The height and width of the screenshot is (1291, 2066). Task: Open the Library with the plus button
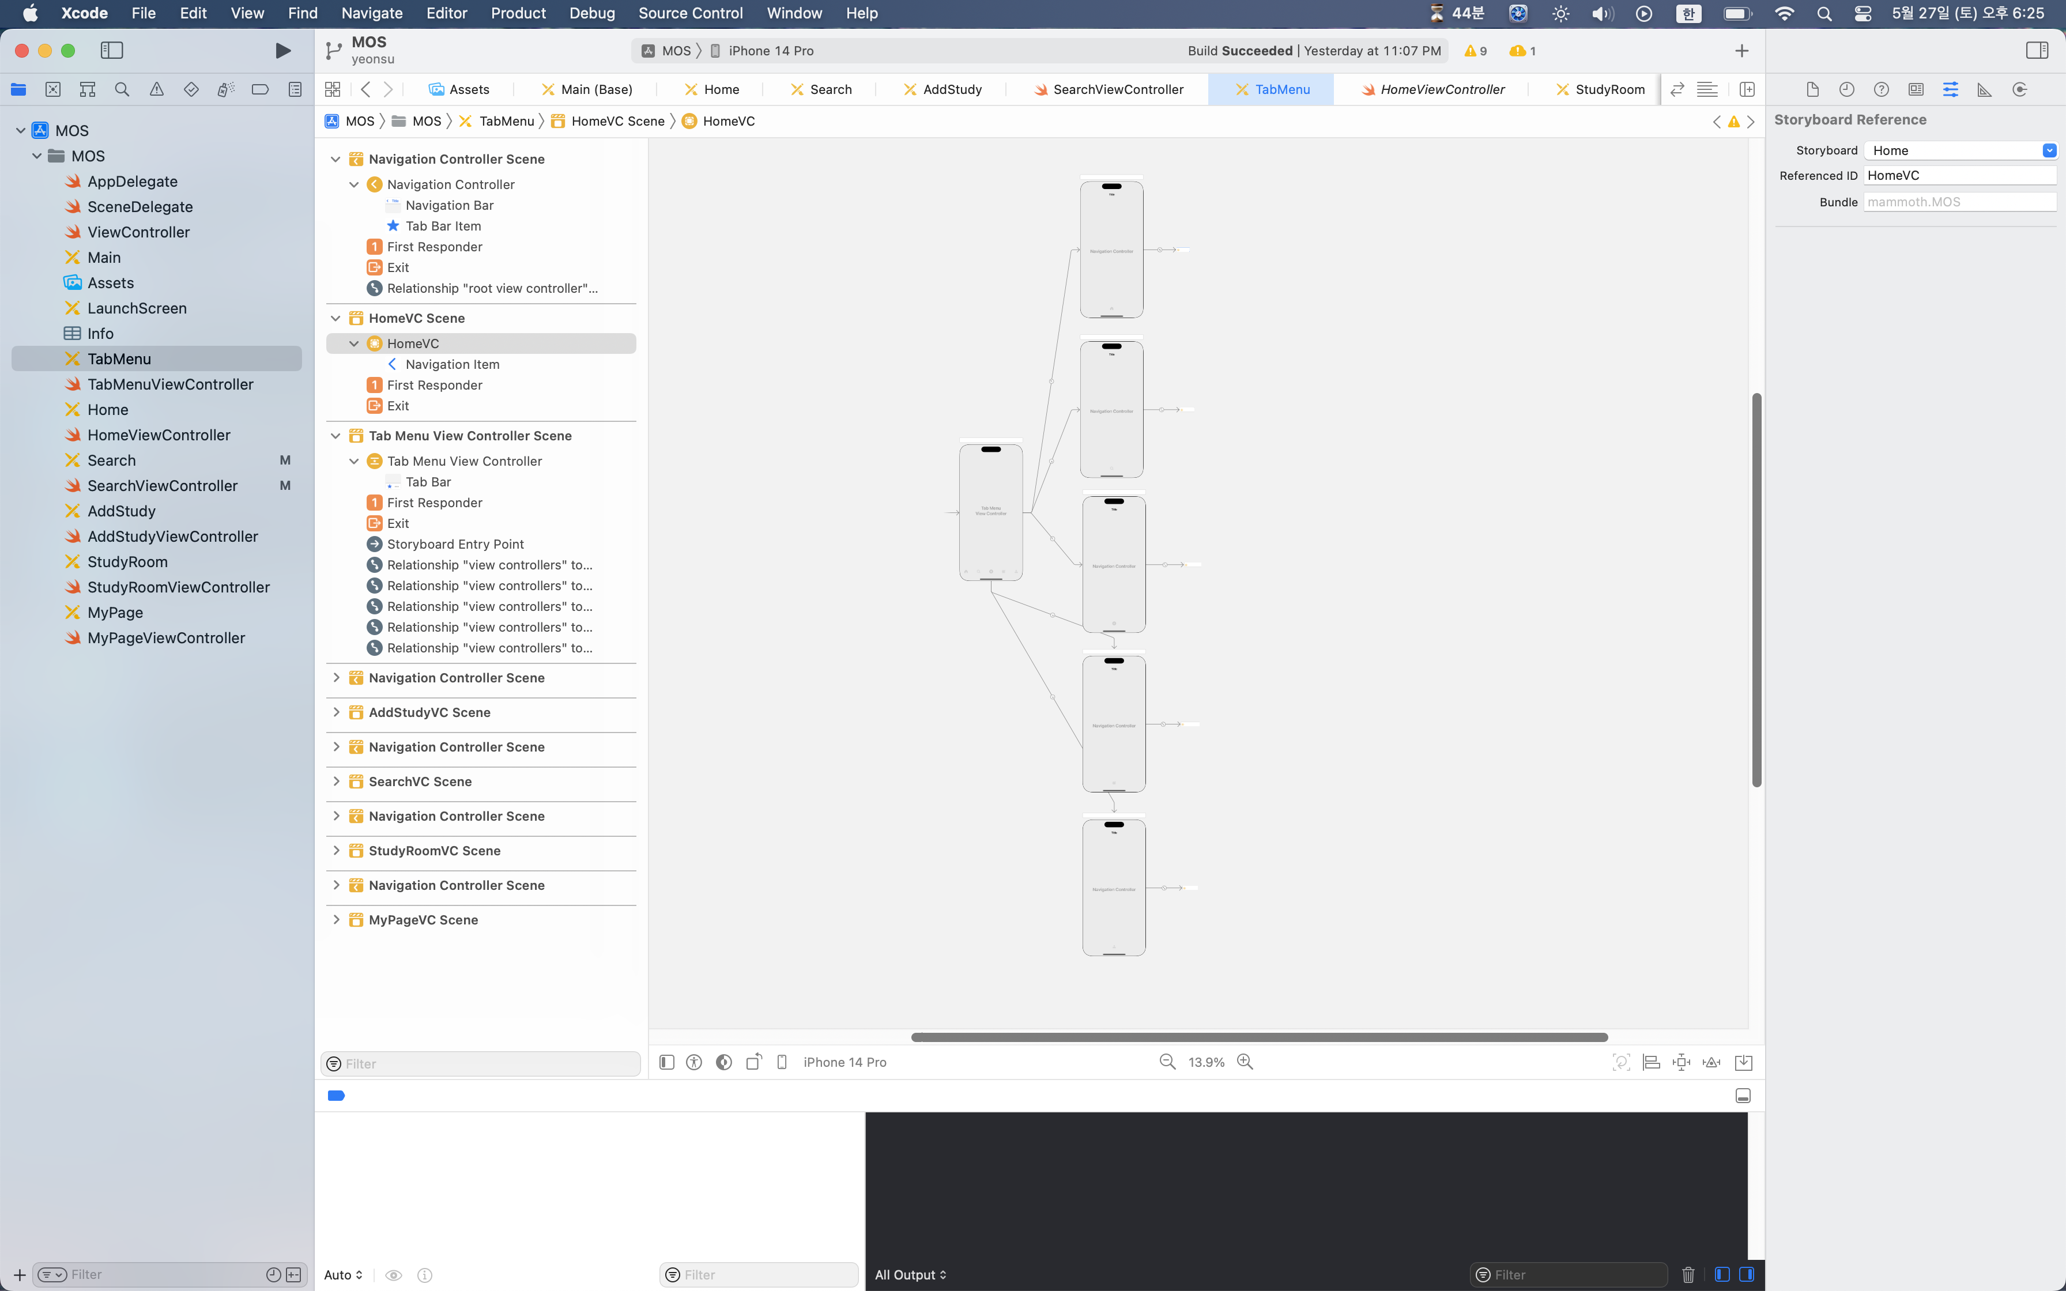click(x=1741, y=51)
